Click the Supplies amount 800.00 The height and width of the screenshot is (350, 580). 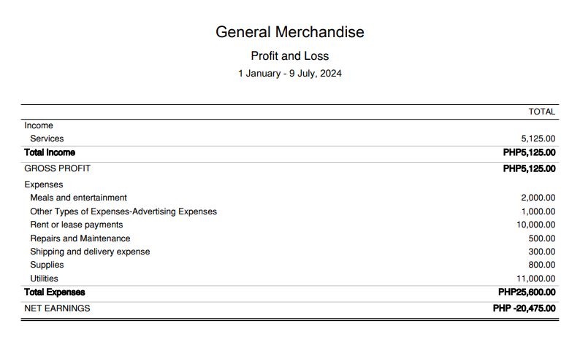541,265
